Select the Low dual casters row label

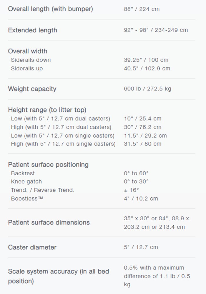coord(60,118)
